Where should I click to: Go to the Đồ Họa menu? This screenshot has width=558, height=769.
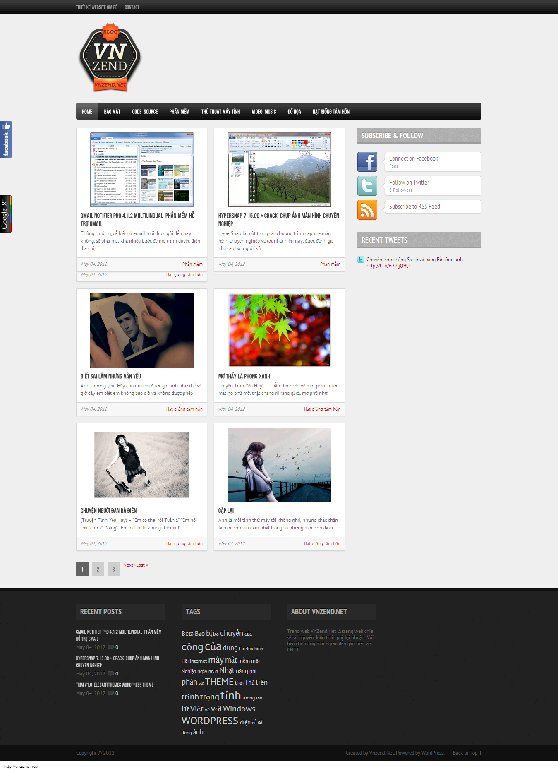[x=294, y=112]
